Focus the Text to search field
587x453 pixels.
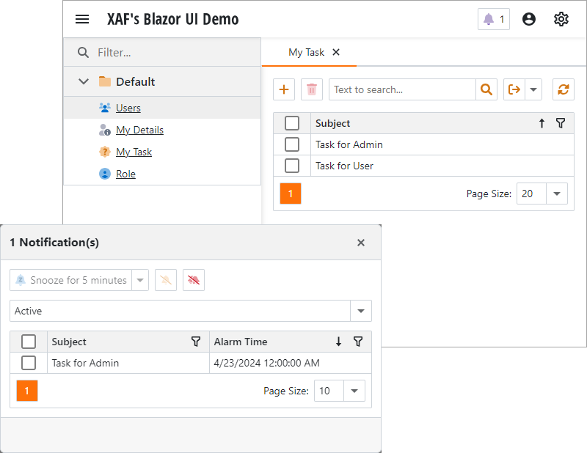tap(402, 89)
